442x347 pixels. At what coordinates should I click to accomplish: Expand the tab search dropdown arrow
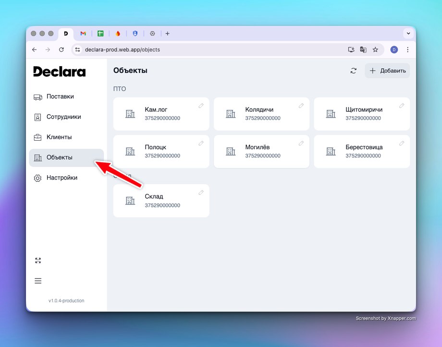tap(408, 34)
